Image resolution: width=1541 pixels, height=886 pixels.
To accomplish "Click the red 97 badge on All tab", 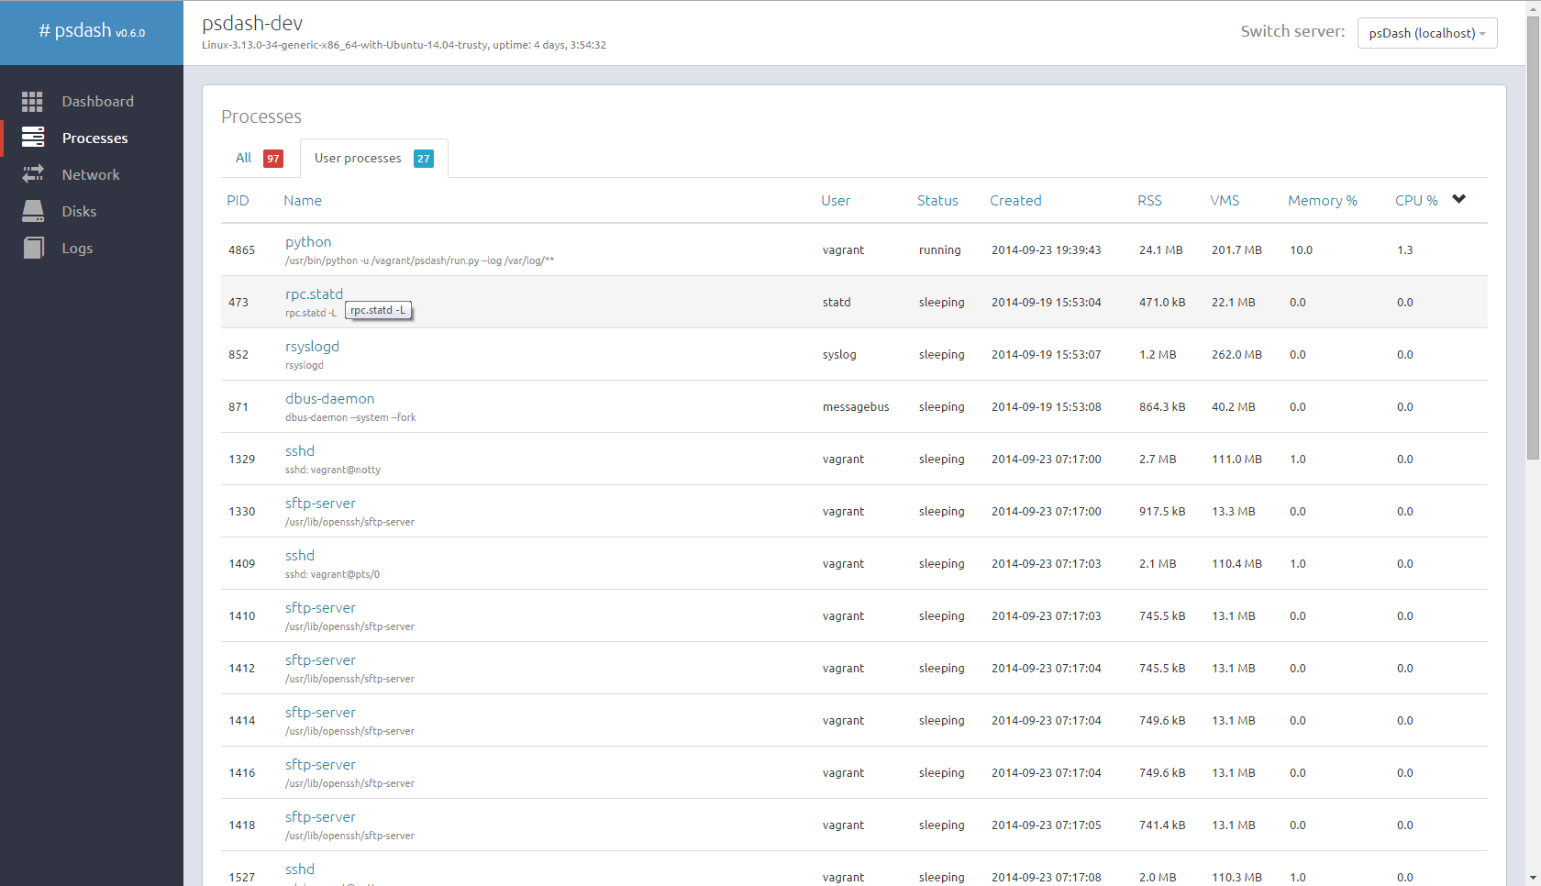I will coord(273,159).
